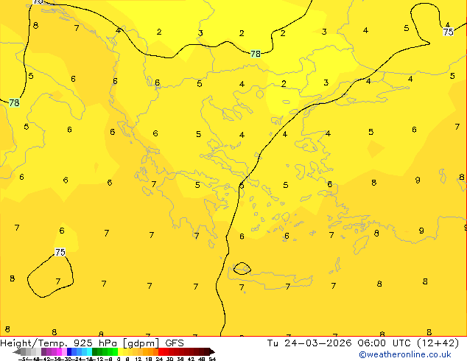
Task: Click the dark right arrow end of legend
Action: coord(212,351)
